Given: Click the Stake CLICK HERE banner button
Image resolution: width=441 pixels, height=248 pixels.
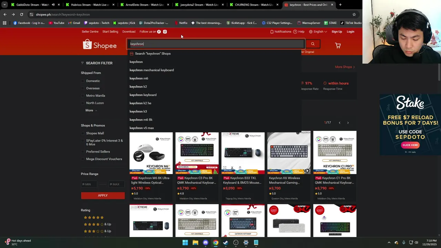Looking at the screenshot, I should (410, 145).
